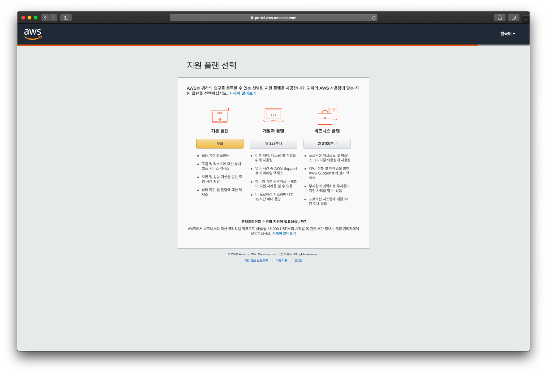547x374 pixels.
Task: Click the Basic plan box icon
Action: [x=220, y=115]
